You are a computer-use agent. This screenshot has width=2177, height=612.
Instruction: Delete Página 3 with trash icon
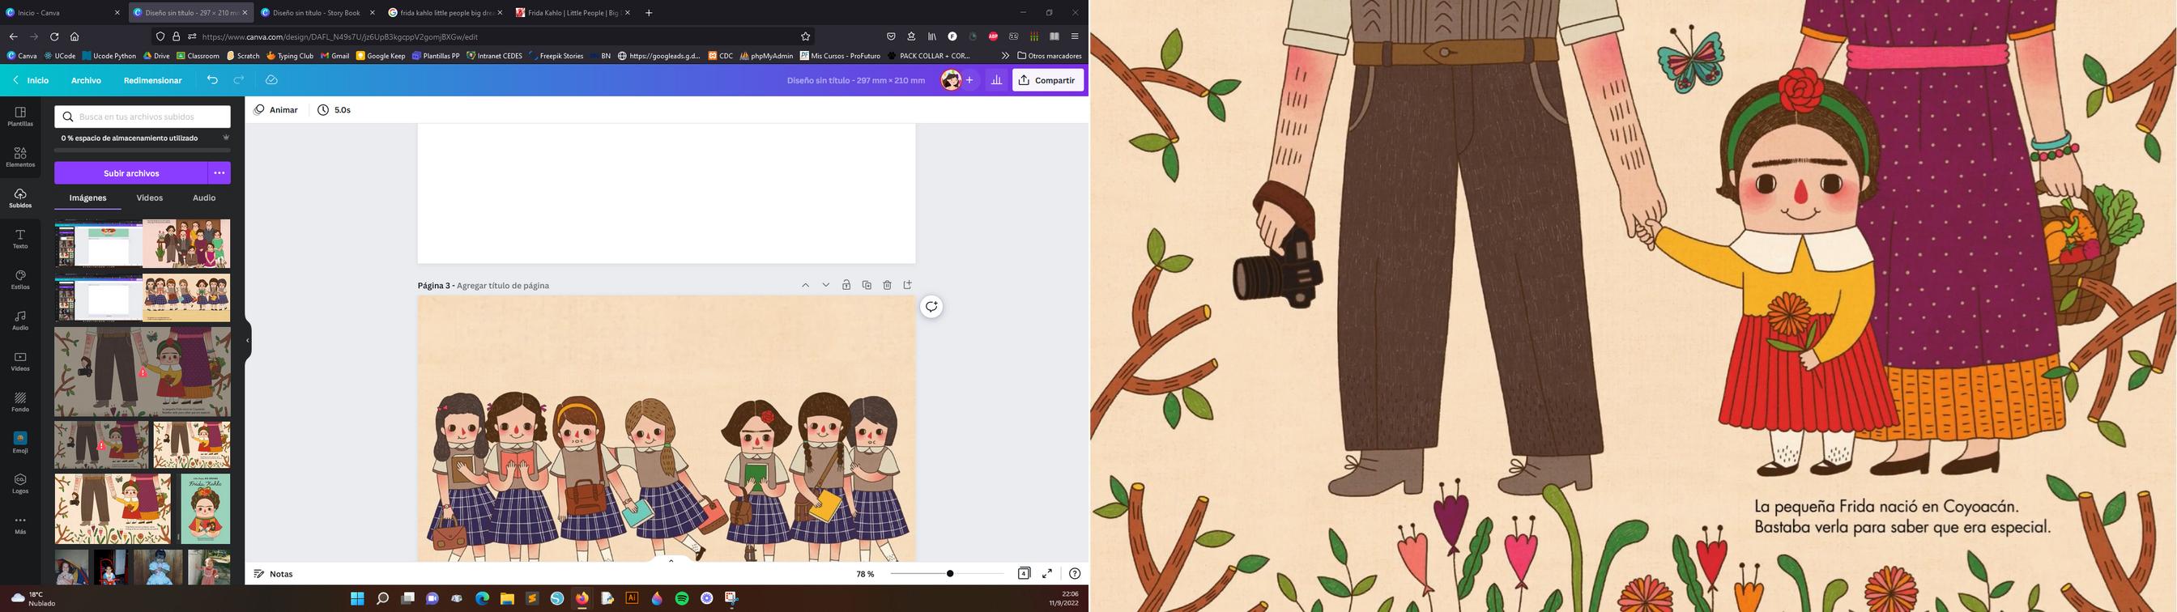coord(887,285)
